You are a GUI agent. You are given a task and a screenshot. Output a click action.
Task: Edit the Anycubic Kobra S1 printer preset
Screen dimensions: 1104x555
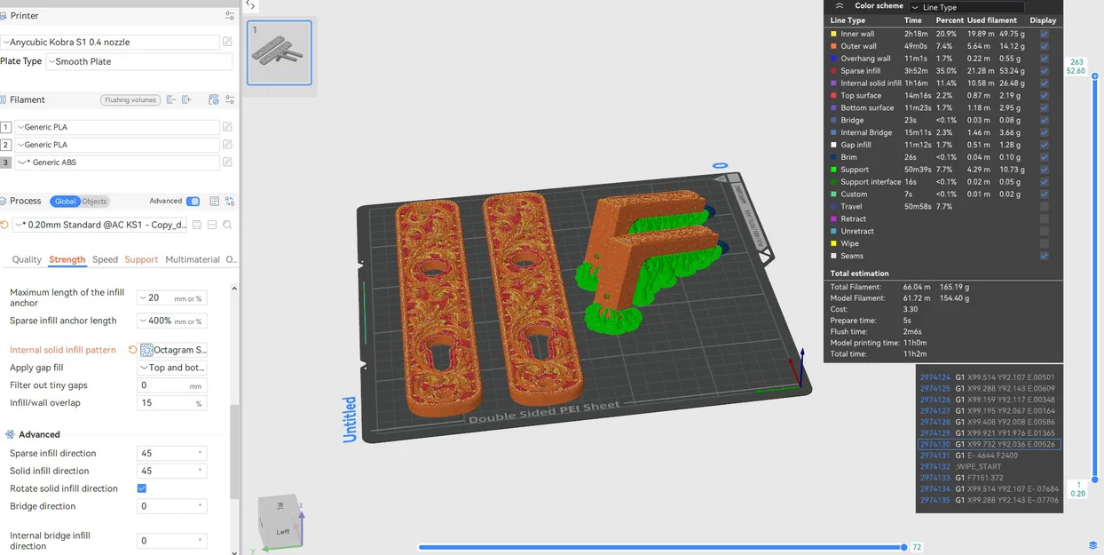[x=227, y=42]
